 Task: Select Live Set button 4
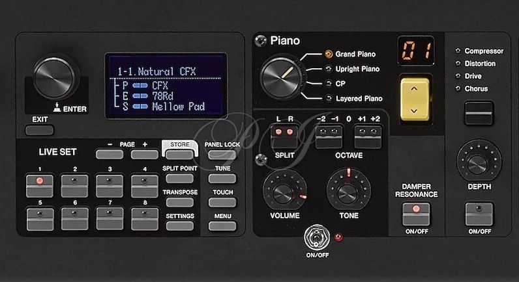(145, 186)
